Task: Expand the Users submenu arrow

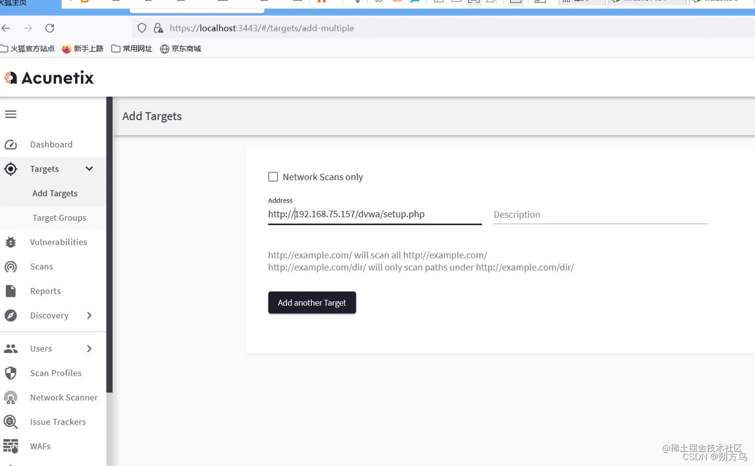Action: click(x=89, y=349)
